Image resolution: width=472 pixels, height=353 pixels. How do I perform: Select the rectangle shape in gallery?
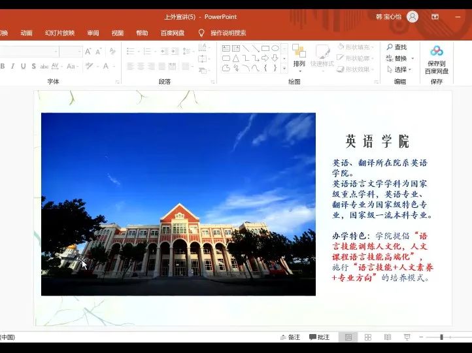click(x=265, y=48)
